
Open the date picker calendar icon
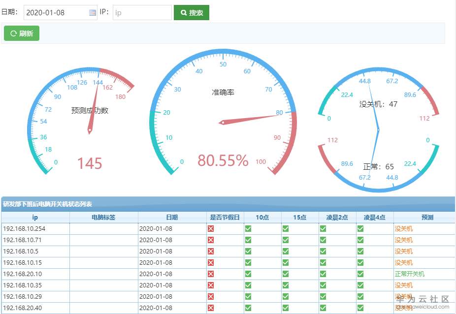click(x=93, y=12)
